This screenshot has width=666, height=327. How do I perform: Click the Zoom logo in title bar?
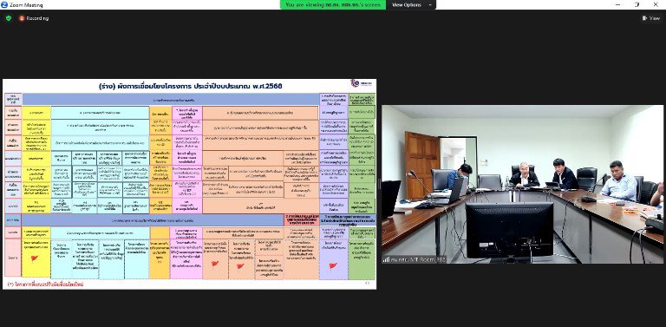click(x=4, y=4)
